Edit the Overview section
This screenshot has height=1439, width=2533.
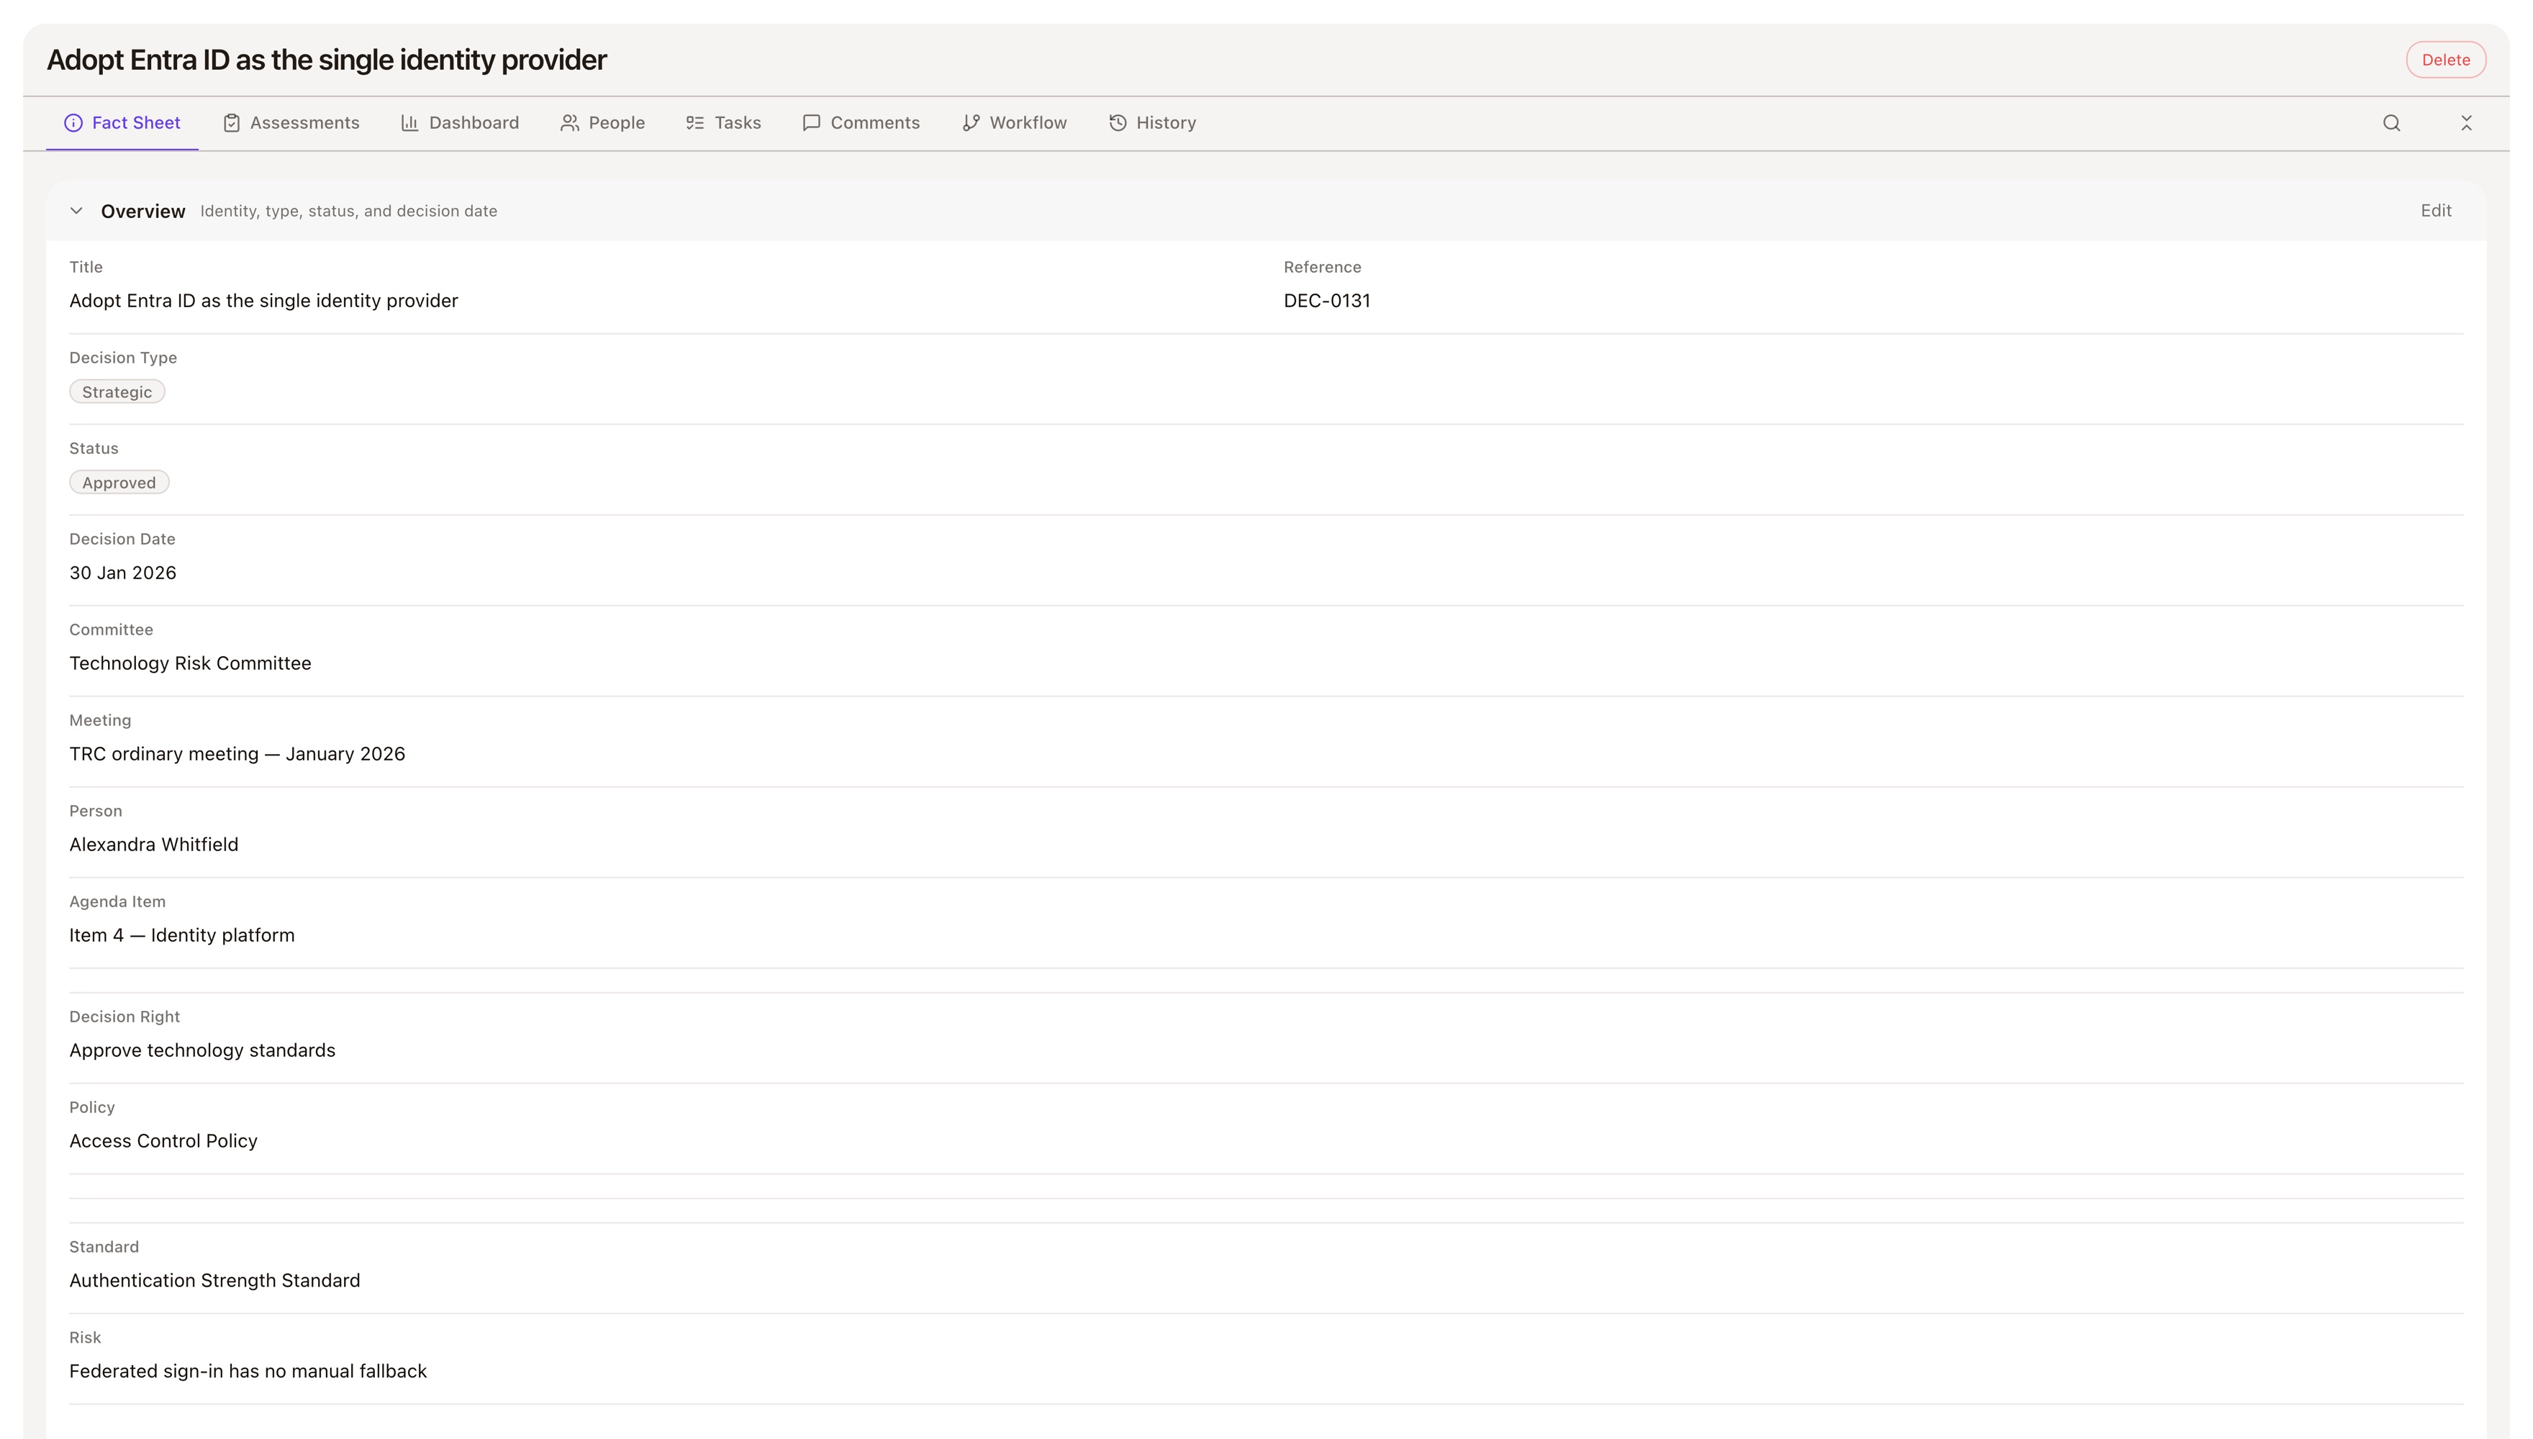click(2435, 211)
